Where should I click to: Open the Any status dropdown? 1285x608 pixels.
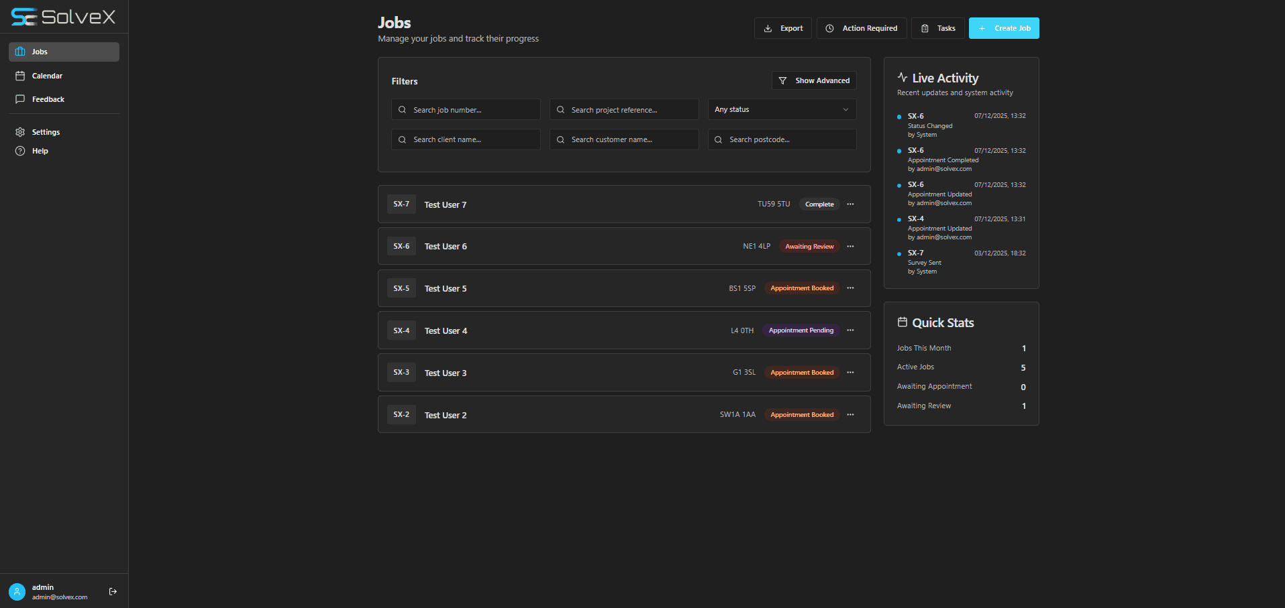pyautogui.click(x=782, y=109)
